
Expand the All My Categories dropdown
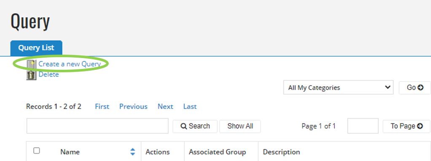tap(338, 87)
